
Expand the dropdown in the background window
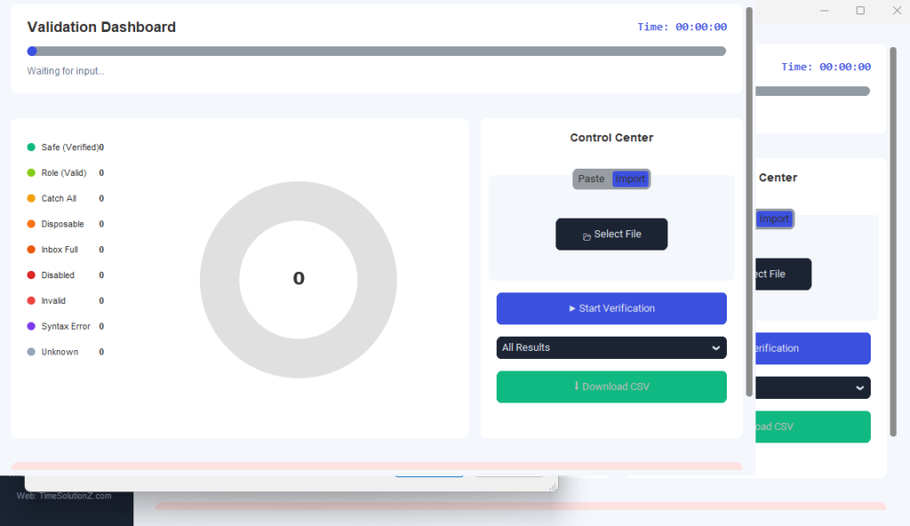click(858, 388)
